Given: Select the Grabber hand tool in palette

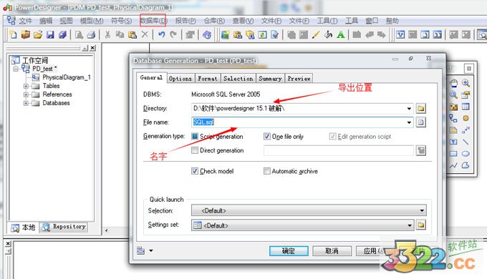Looking at the screenshot, I should point(453,83).
